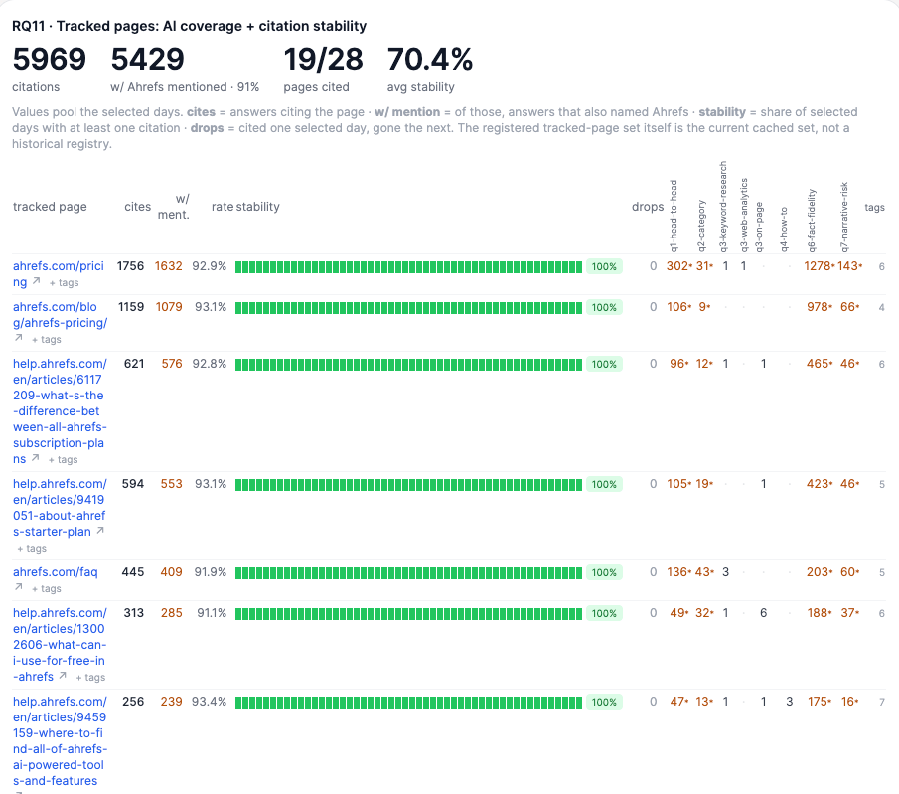Viewport: 899px width, 794px height.
Task: Click the tags column header
Action: point(874,207)
